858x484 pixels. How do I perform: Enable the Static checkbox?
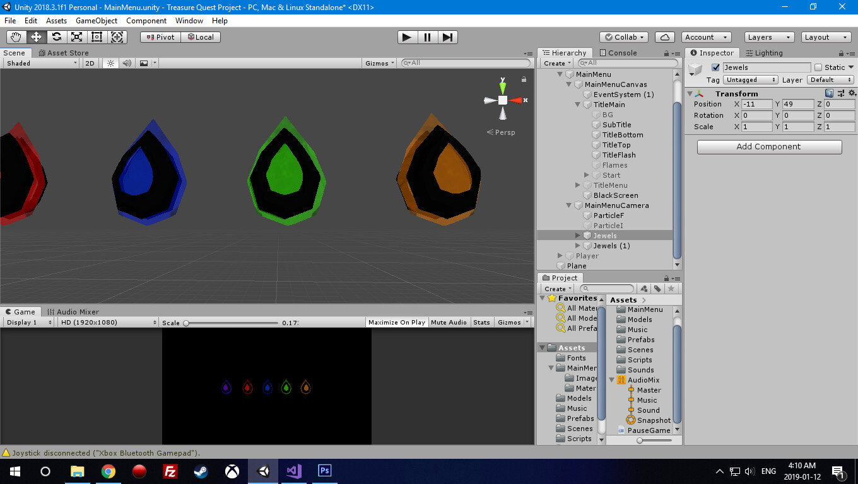818,67
